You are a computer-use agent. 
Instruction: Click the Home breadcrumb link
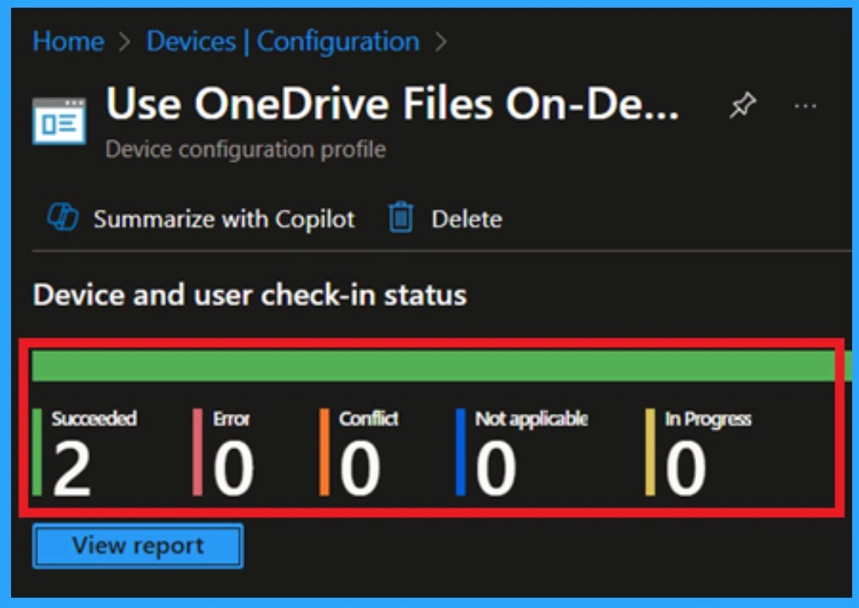[68, 41]
